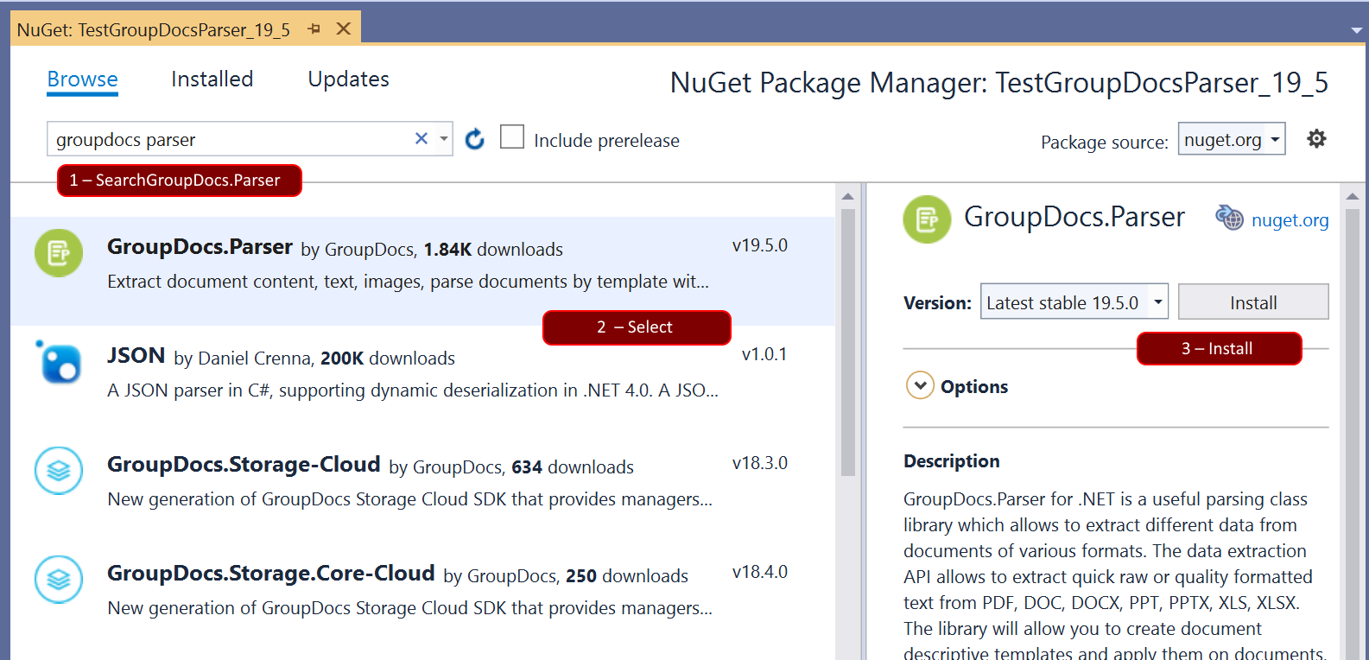
Task: Click the GroupDocs.Parser package icon in list
Action: point(59,253)
